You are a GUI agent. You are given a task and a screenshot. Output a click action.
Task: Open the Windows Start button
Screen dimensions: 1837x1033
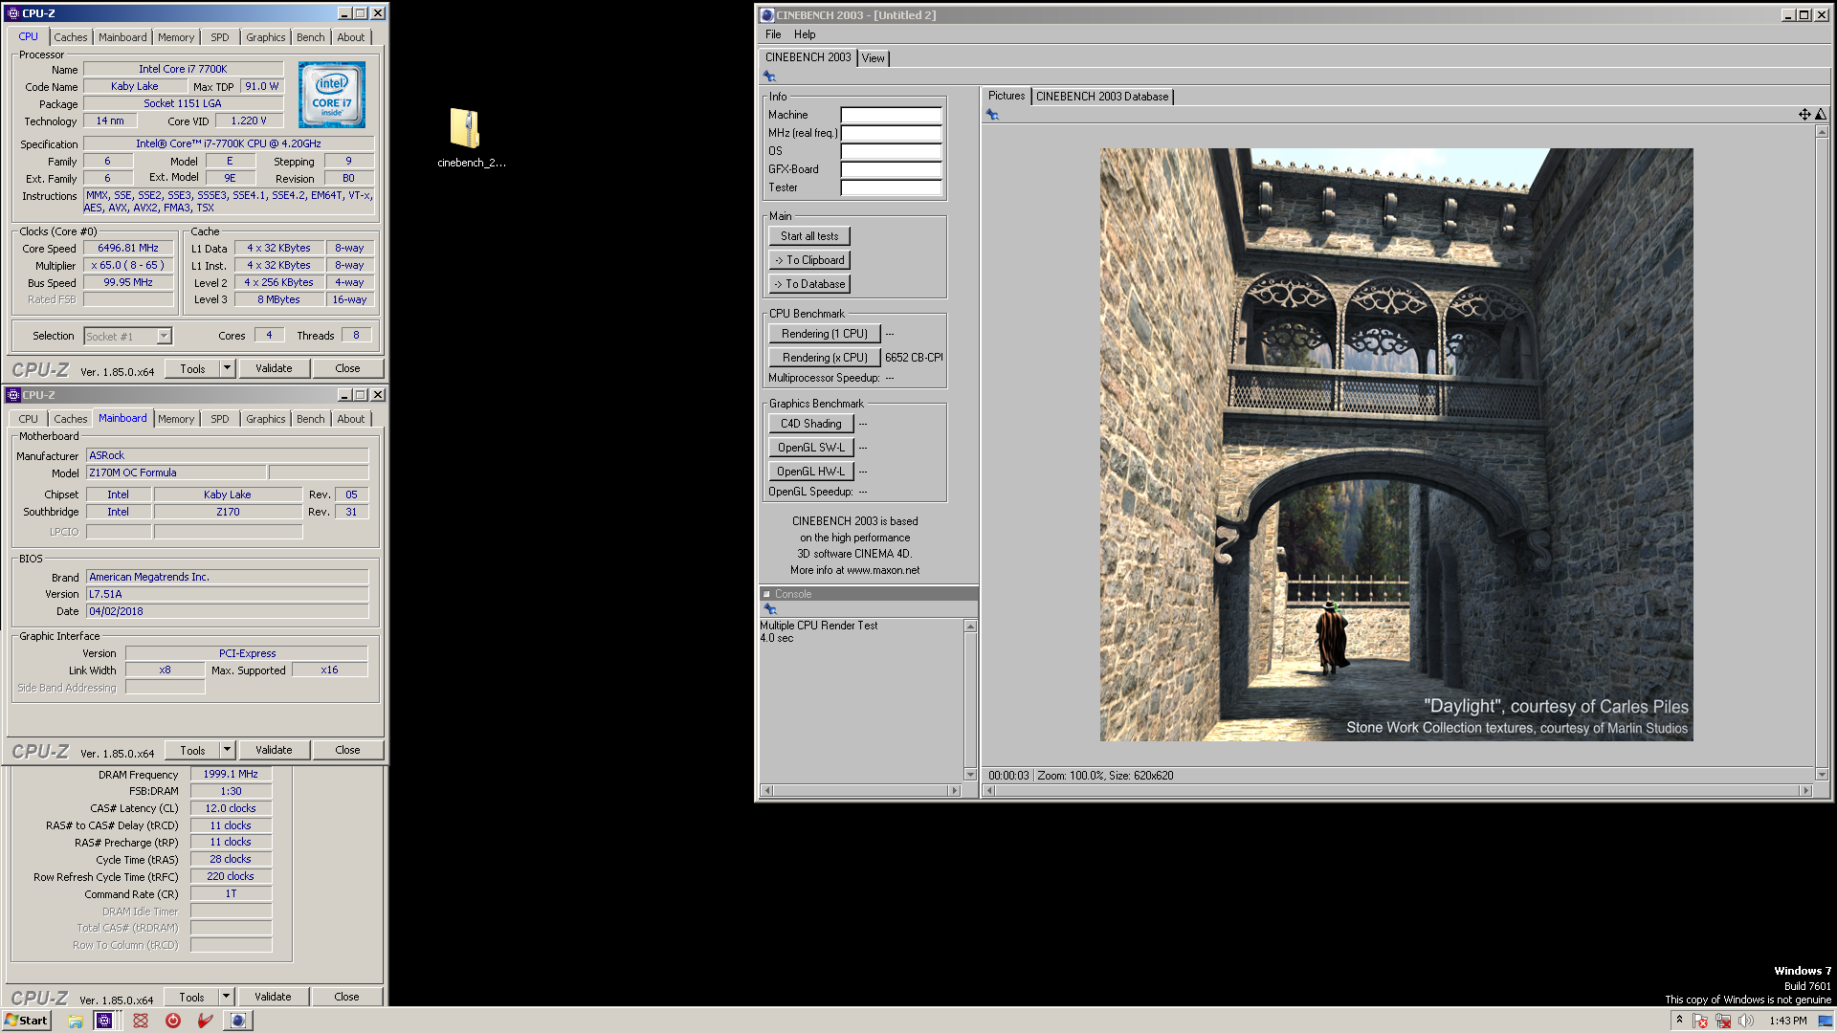tap(26, 1021)
